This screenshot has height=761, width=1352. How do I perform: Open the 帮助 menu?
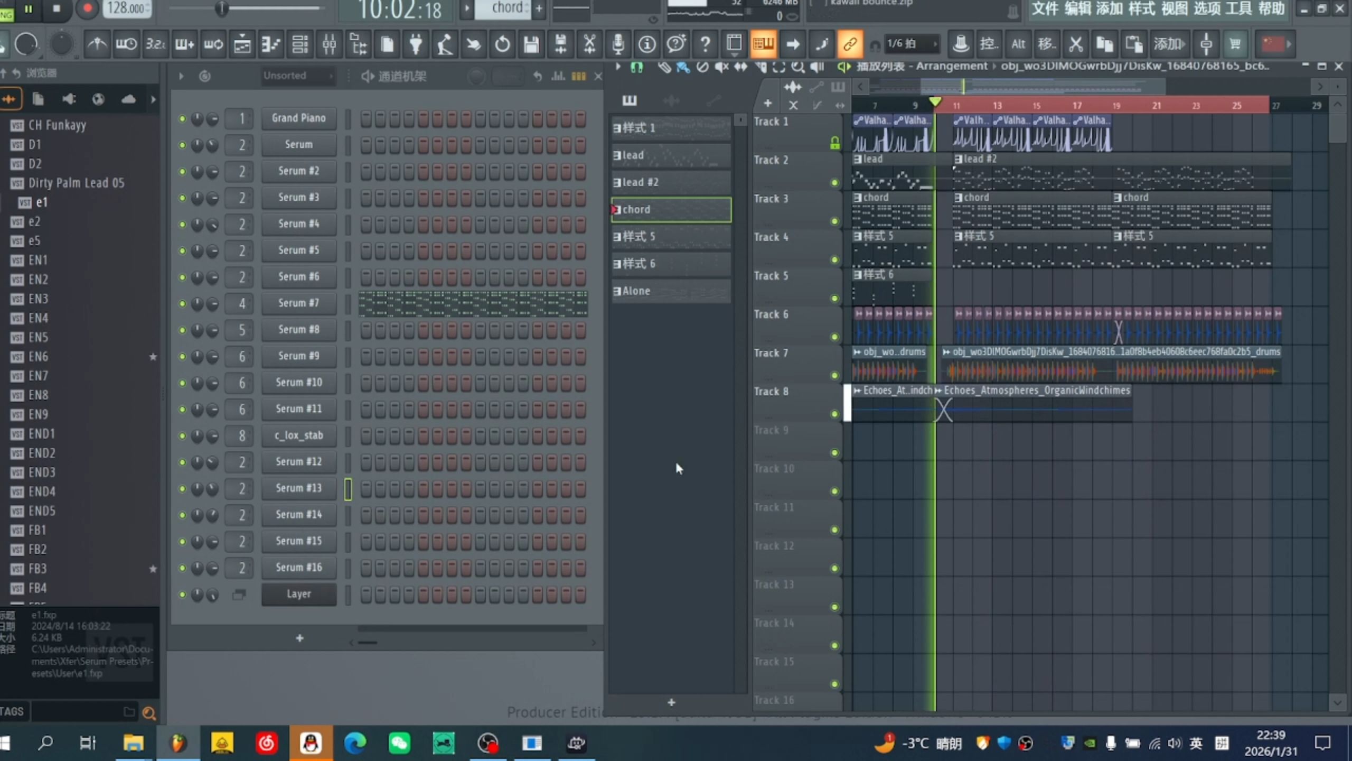[1271, 9]
